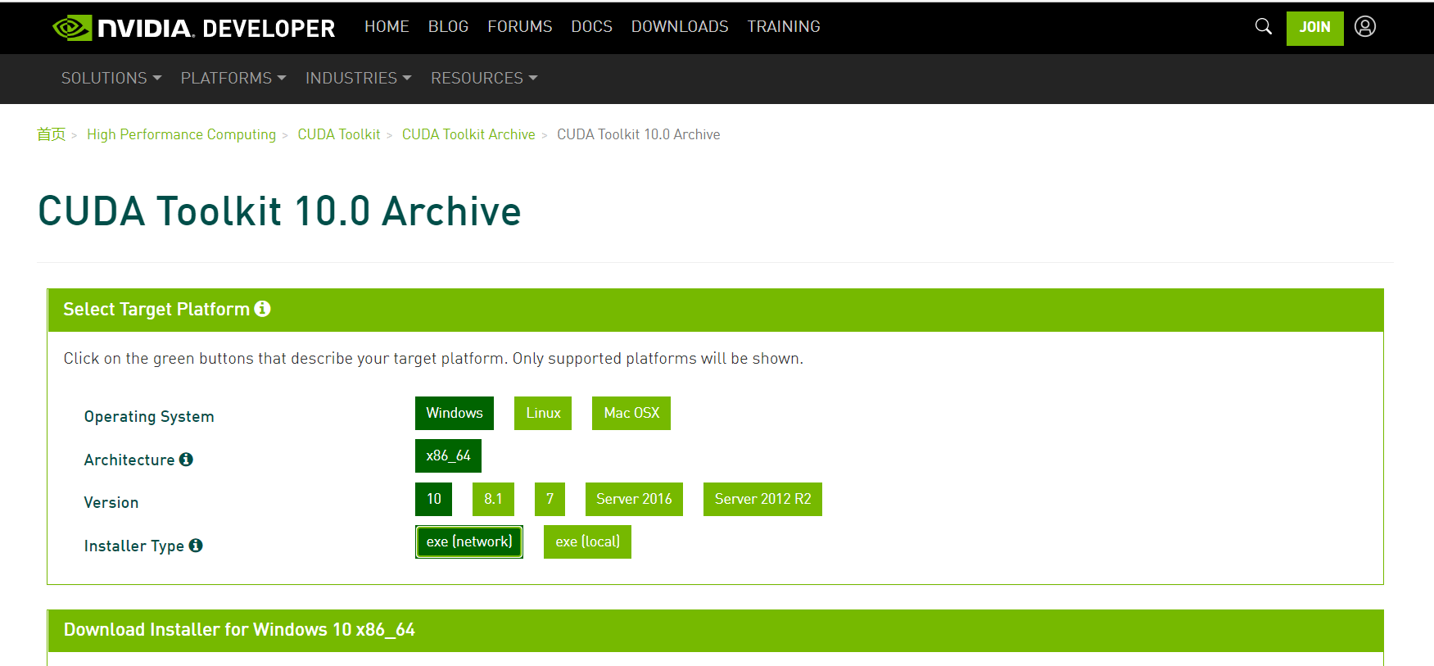Choose exe (network) installer type
1434x666 pixels.
tap(469, 541)
